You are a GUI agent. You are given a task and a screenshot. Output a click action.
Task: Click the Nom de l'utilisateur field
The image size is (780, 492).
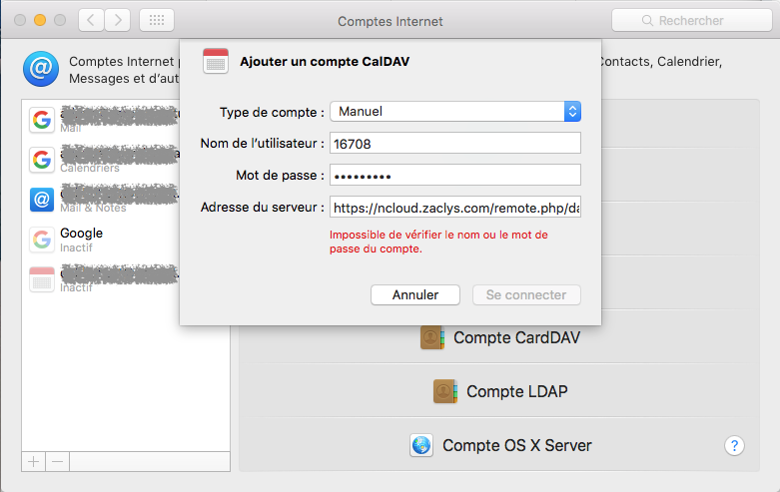coord(455,143)
